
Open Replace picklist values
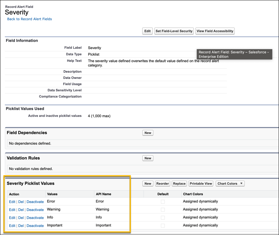pos(179,184)
